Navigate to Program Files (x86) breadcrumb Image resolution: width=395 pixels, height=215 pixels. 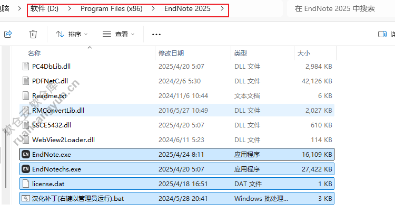pos(111,9)
